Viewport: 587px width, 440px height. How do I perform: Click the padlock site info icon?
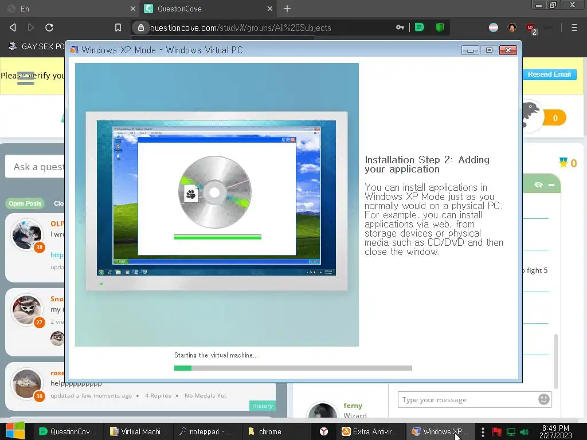pos(141,27)
